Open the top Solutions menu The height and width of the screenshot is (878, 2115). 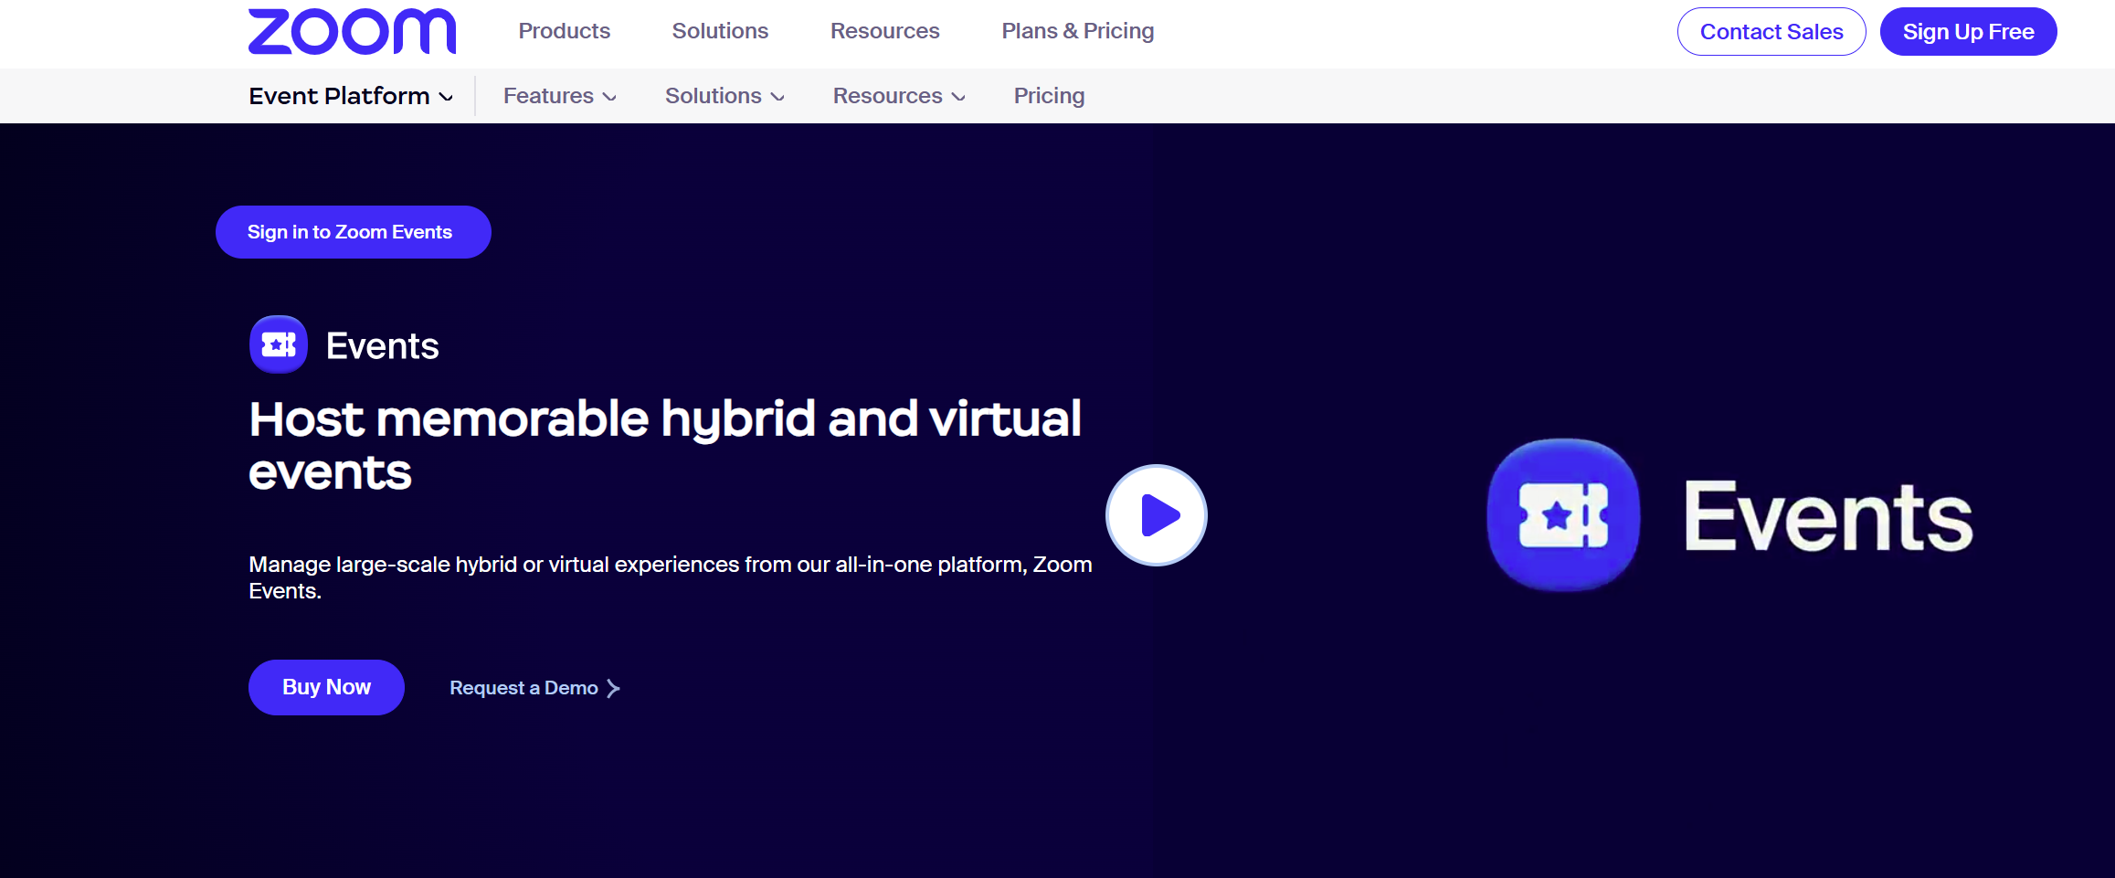[720, 31]
